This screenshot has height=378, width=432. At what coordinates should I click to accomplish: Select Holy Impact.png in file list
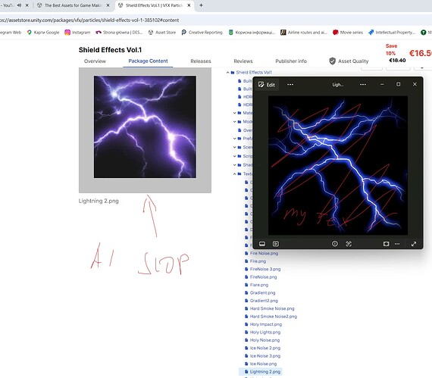pos(266,324)
